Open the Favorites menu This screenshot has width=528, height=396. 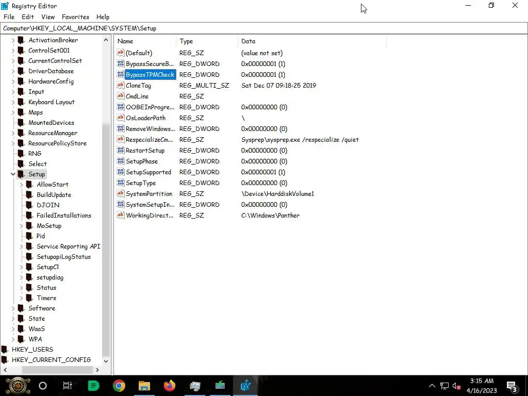tap(75, 17)
